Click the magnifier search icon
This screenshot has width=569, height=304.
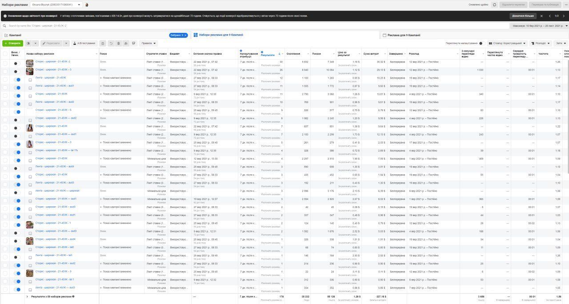[5, 26]
